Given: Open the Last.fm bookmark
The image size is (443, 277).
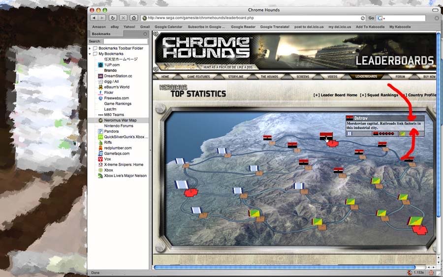Looking at the screenshot, I should click(110, 109).
